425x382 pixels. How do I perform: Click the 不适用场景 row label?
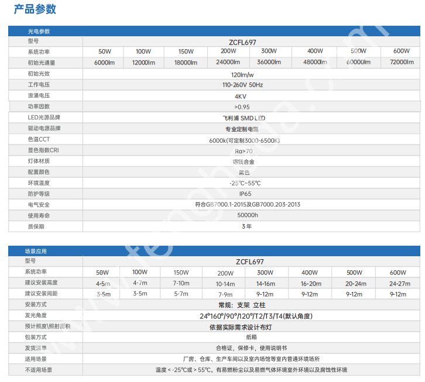click(39, 370)
